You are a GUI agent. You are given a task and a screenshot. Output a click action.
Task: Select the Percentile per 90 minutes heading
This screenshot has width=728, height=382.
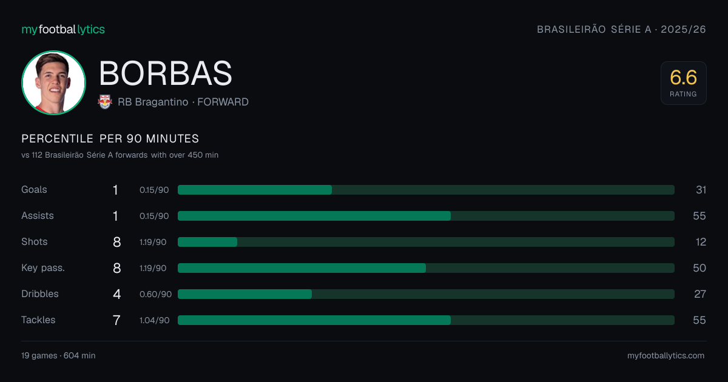110,139
